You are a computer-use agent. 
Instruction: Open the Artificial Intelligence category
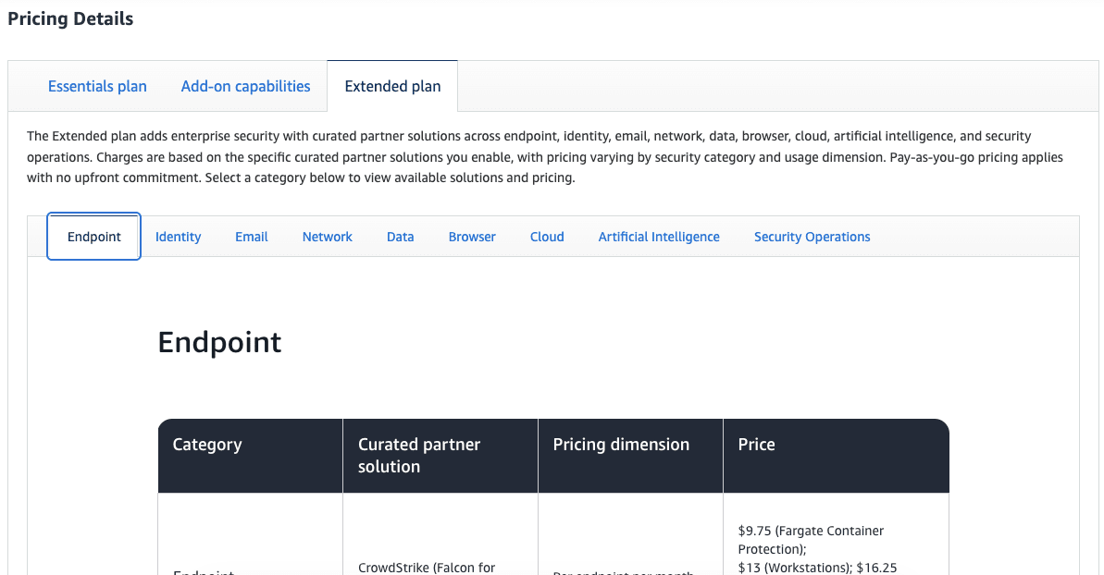[658, 237]
